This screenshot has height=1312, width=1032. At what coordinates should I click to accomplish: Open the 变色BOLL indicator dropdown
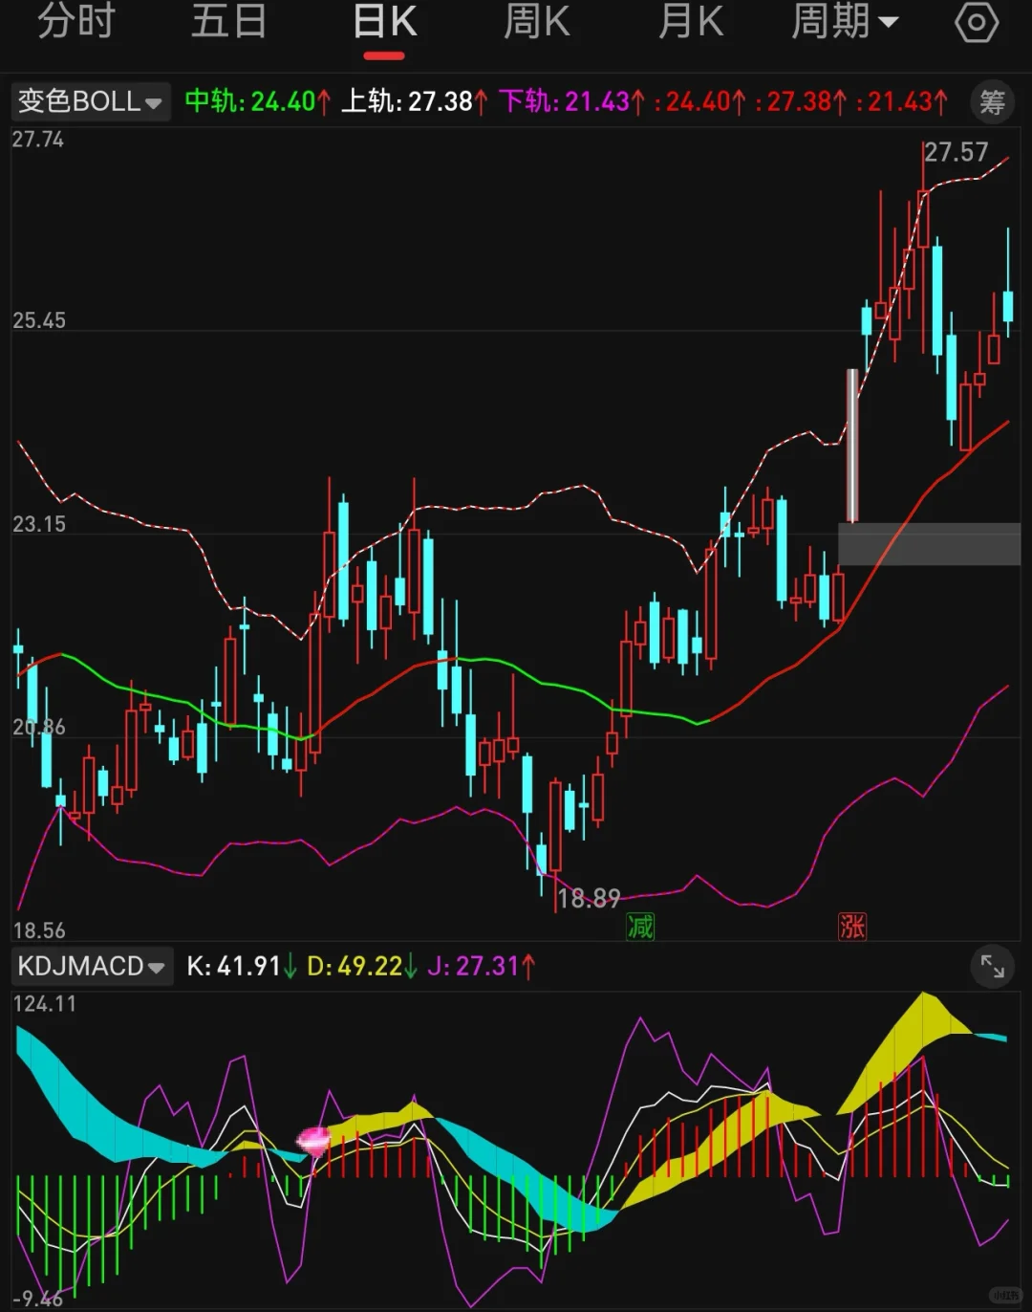pyautogui.click(x=91, y=101)
